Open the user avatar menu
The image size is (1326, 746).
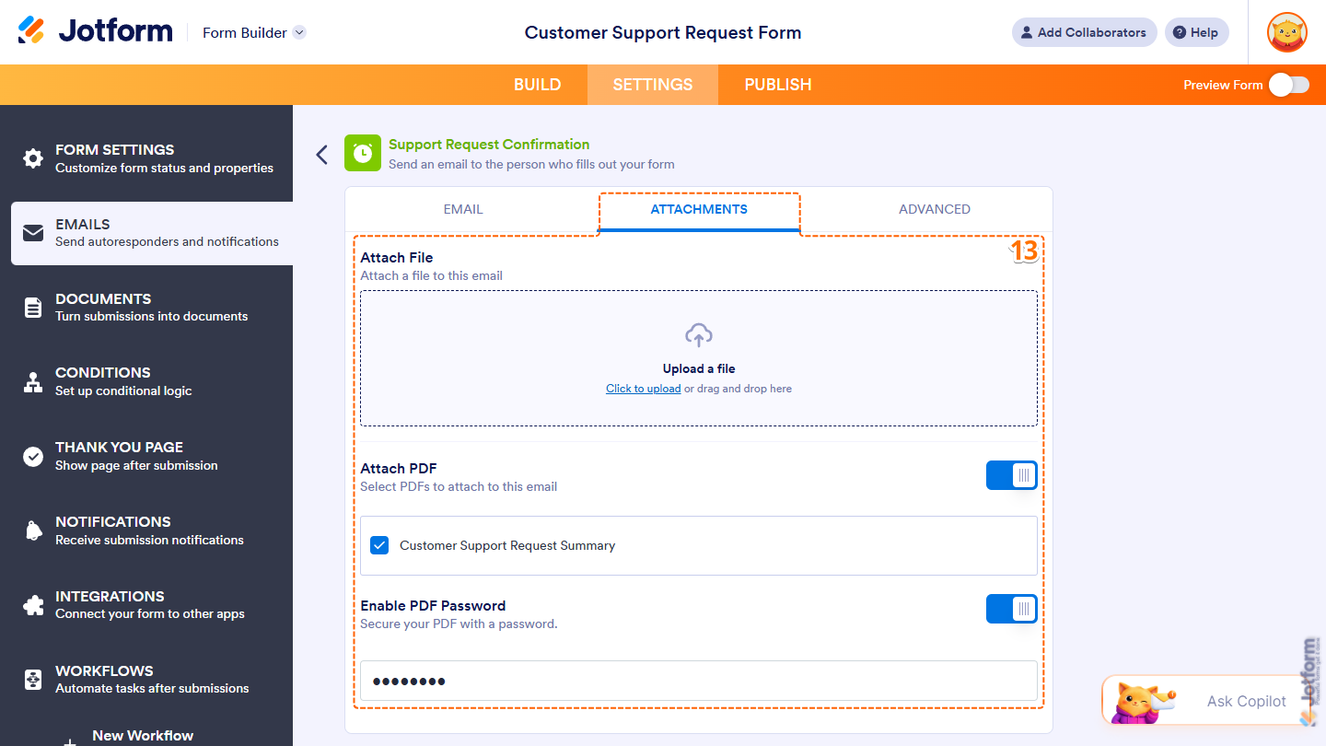click(1286, 32)
